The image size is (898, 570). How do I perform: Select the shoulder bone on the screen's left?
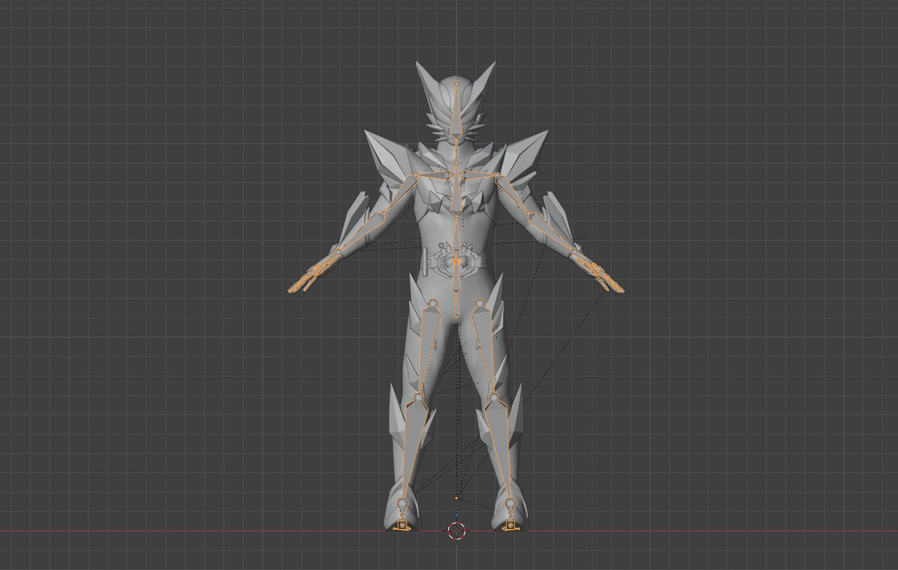point(434,174)
